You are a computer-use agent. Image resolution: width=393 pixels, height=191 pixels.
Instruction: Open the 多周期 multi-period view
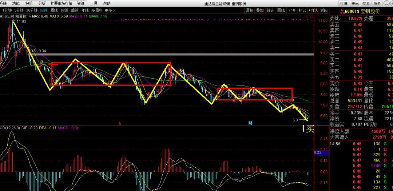point(96,10)
